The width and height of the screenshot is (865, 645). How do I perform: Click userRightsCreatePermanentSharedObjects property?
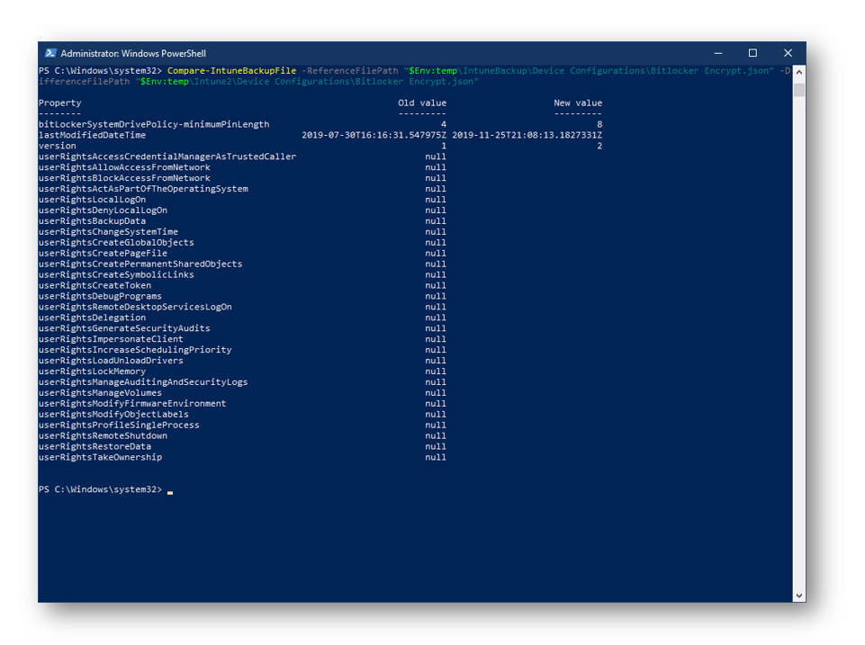pyautogui.click(x=140, y=264)
